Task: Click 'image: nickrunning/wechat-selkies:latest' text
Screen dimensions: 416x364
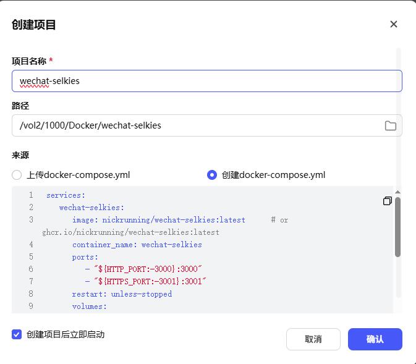Action: 159,220
